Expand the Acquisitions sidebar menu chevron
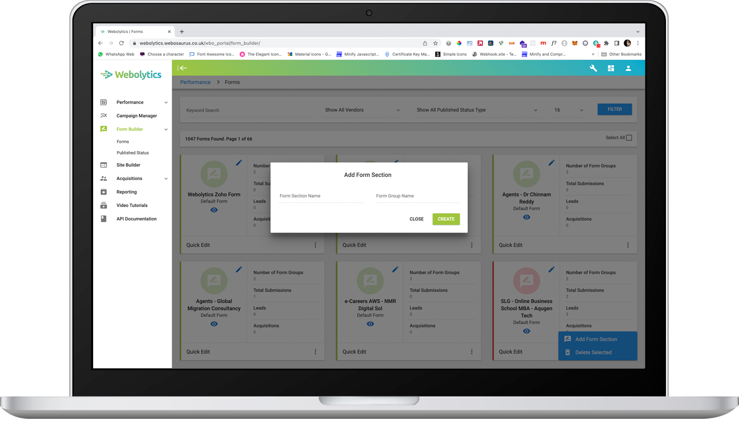Viewport: 739px width, 435px height. pyautogui.click(x=166, y=179)
